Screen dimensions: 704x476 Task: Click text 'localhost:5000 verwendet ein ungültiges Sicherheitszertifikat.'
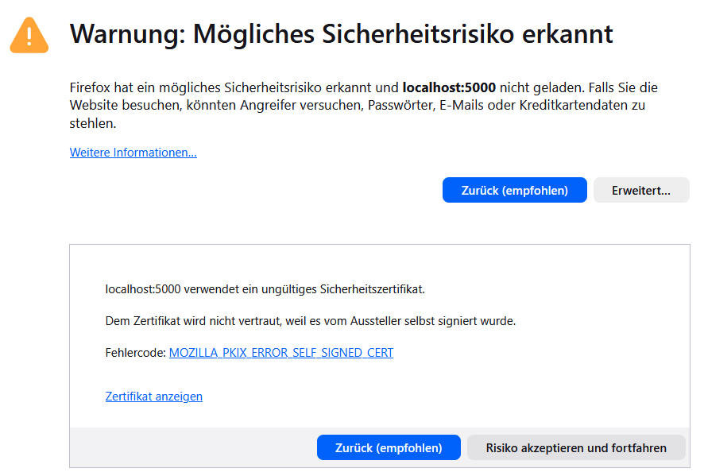point(265,289)
